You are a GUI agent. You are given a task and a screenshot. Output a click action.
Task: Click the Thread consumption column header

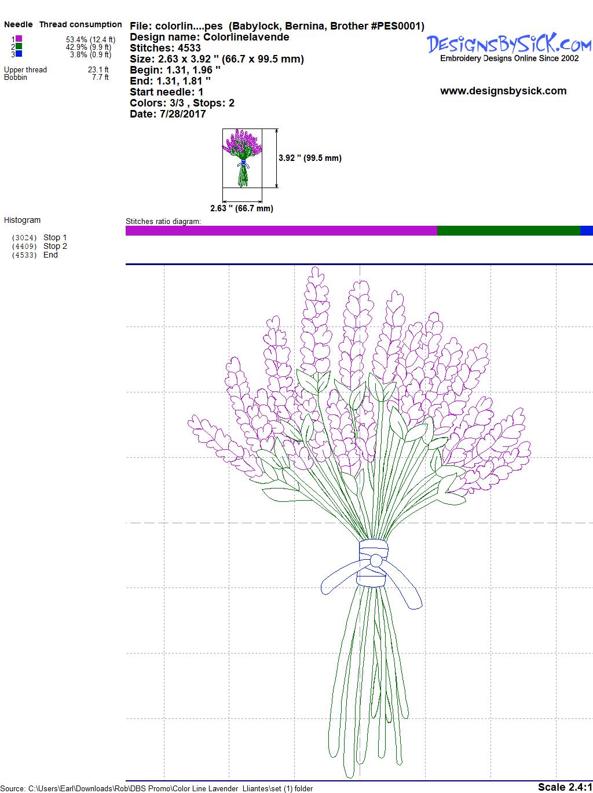(x=80, y=24)
